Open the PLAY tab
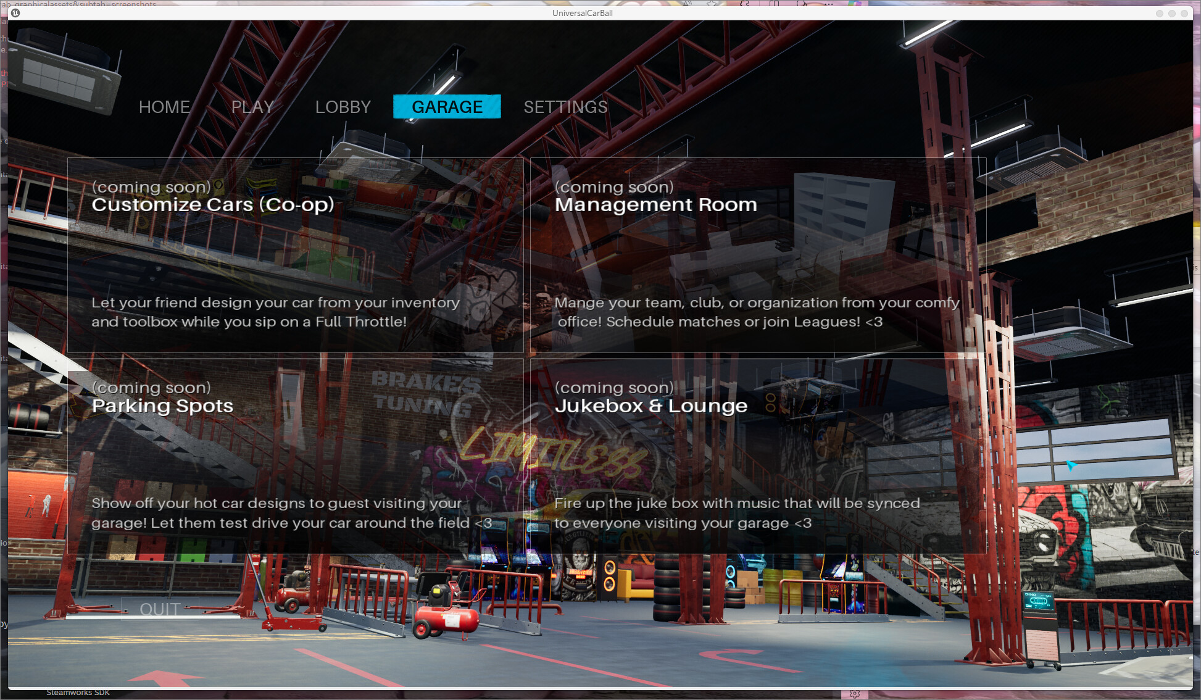 click(x=252, y=107)
